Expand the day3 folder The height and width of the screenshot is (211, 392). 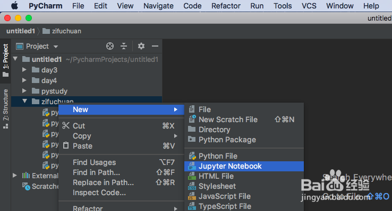tap(24, 70)
